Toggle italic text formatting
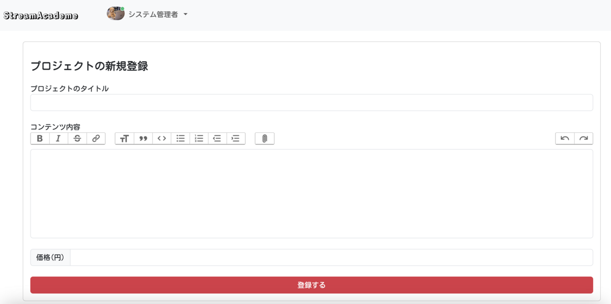The height and width of the screenshot is (304, 611). point(59,139)
